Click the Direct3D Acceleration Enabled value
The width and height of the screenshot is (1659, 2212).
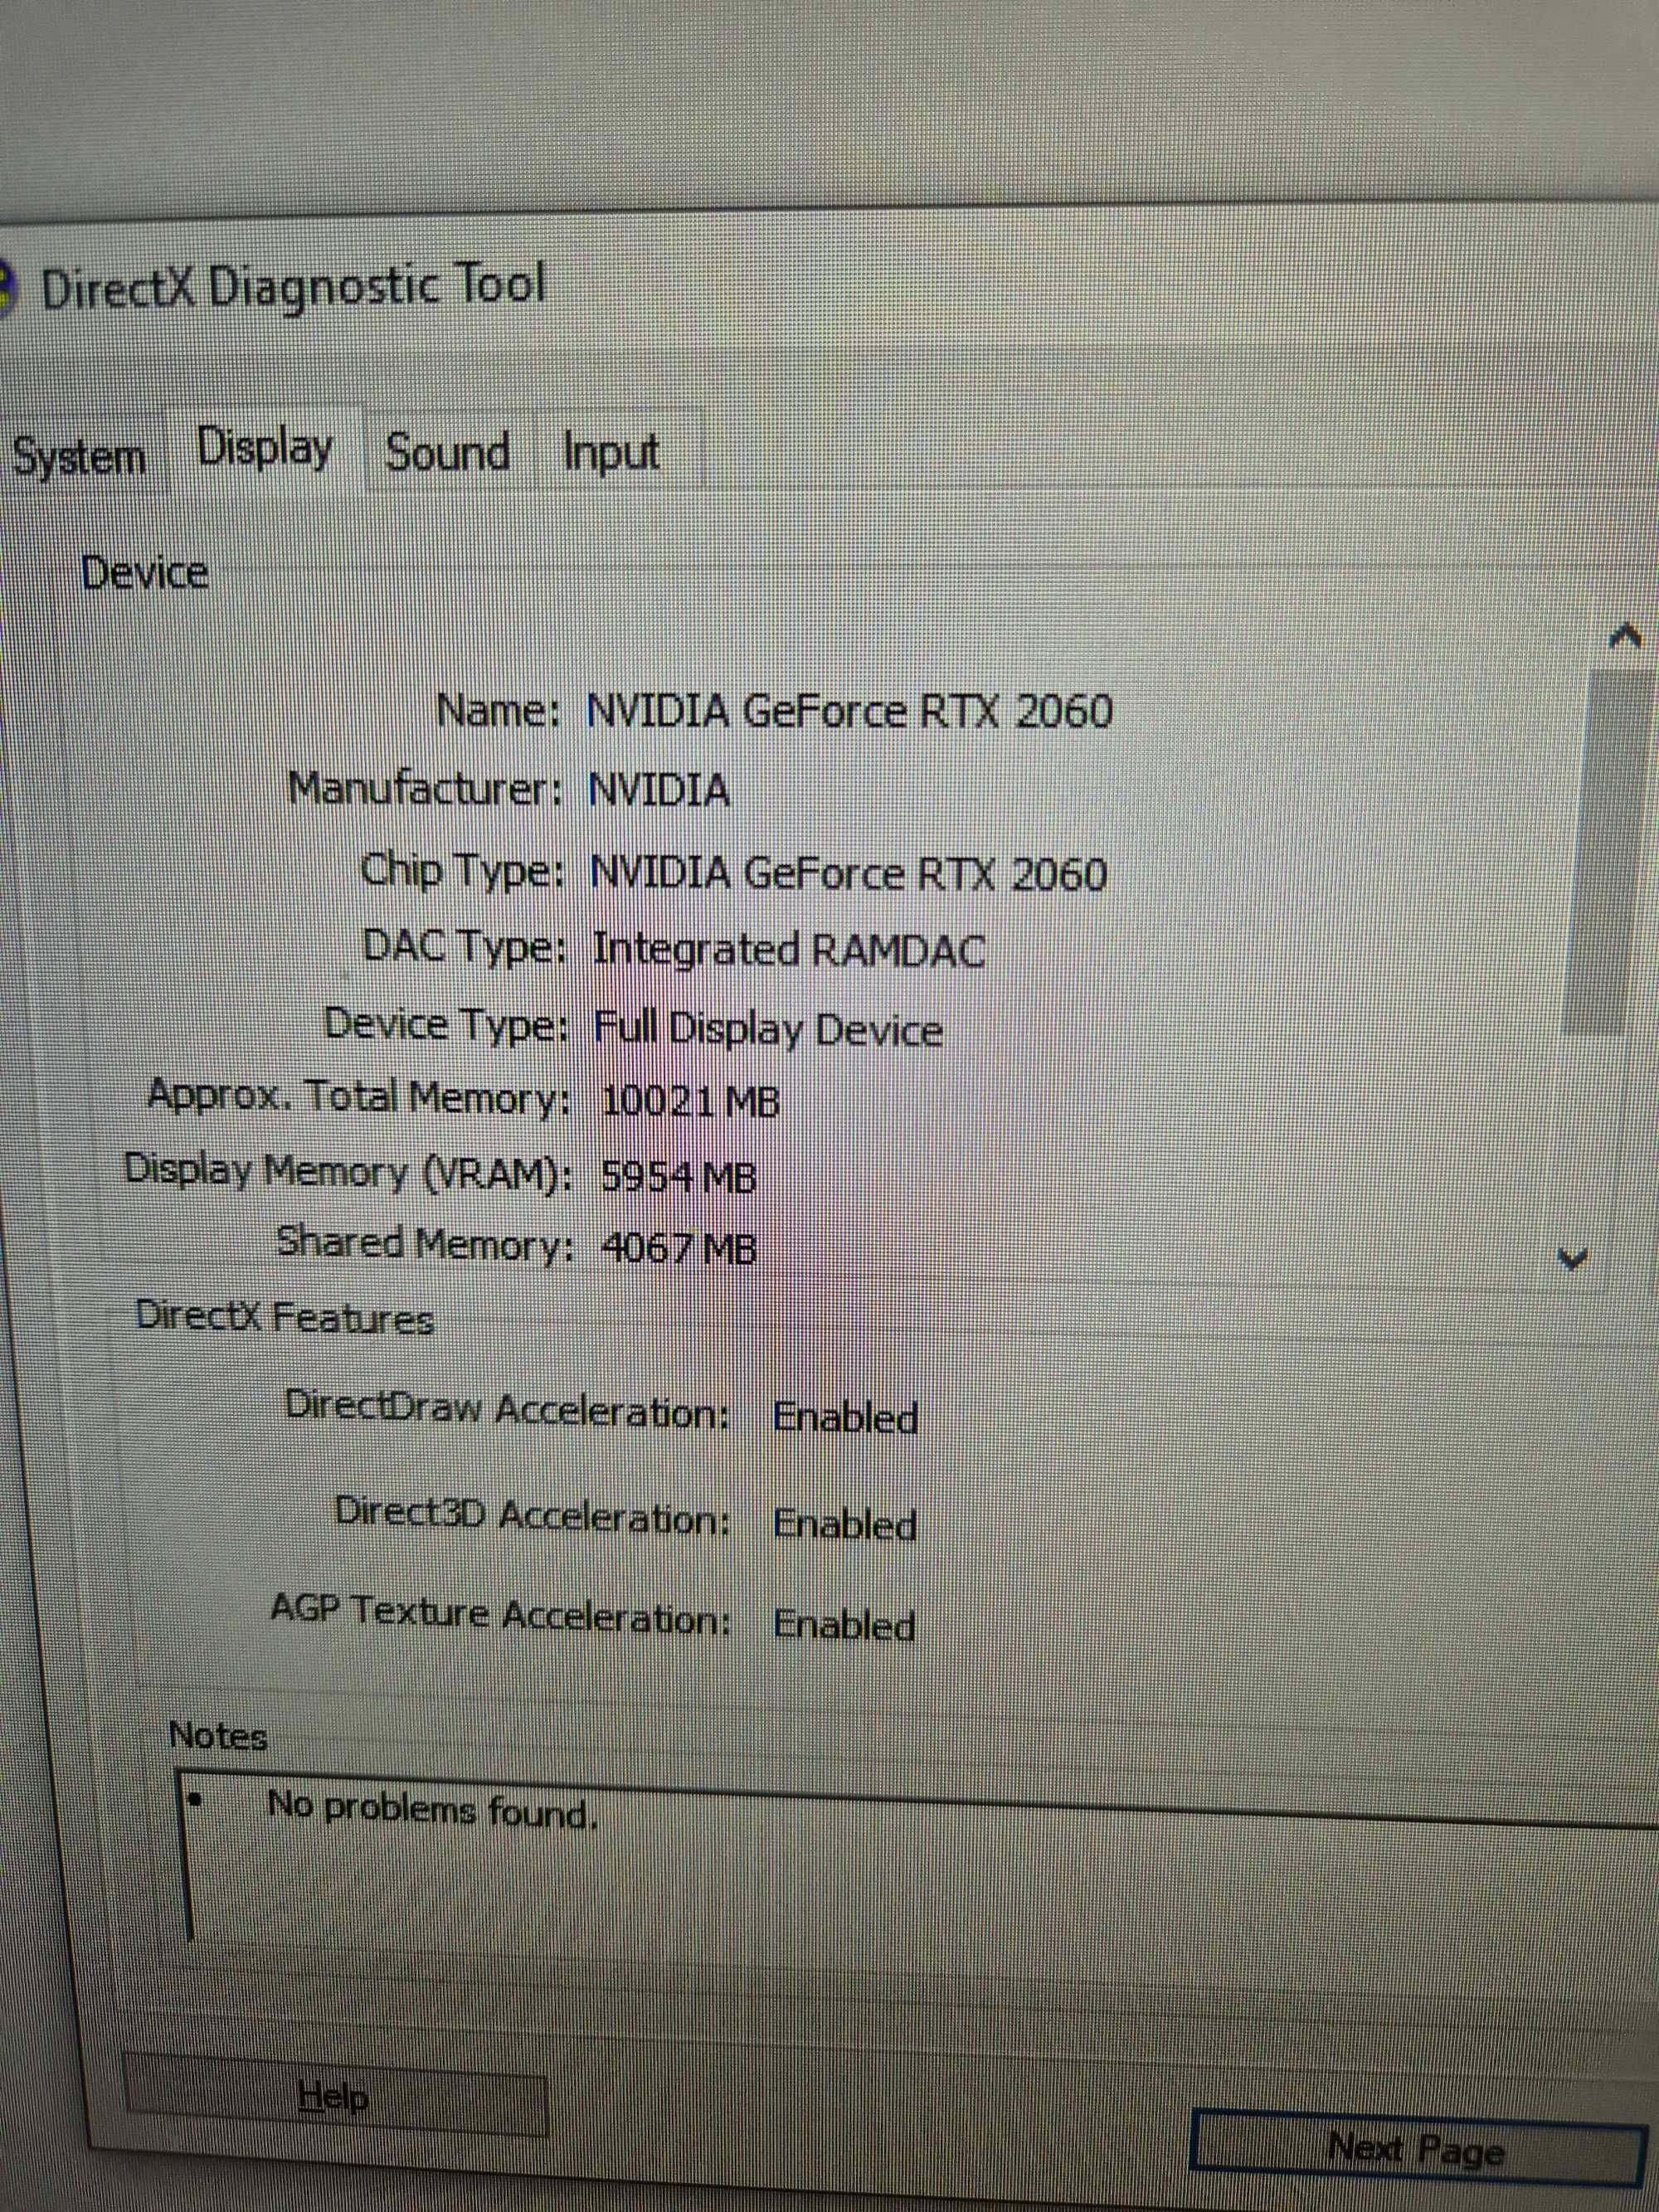point(845,1525)
